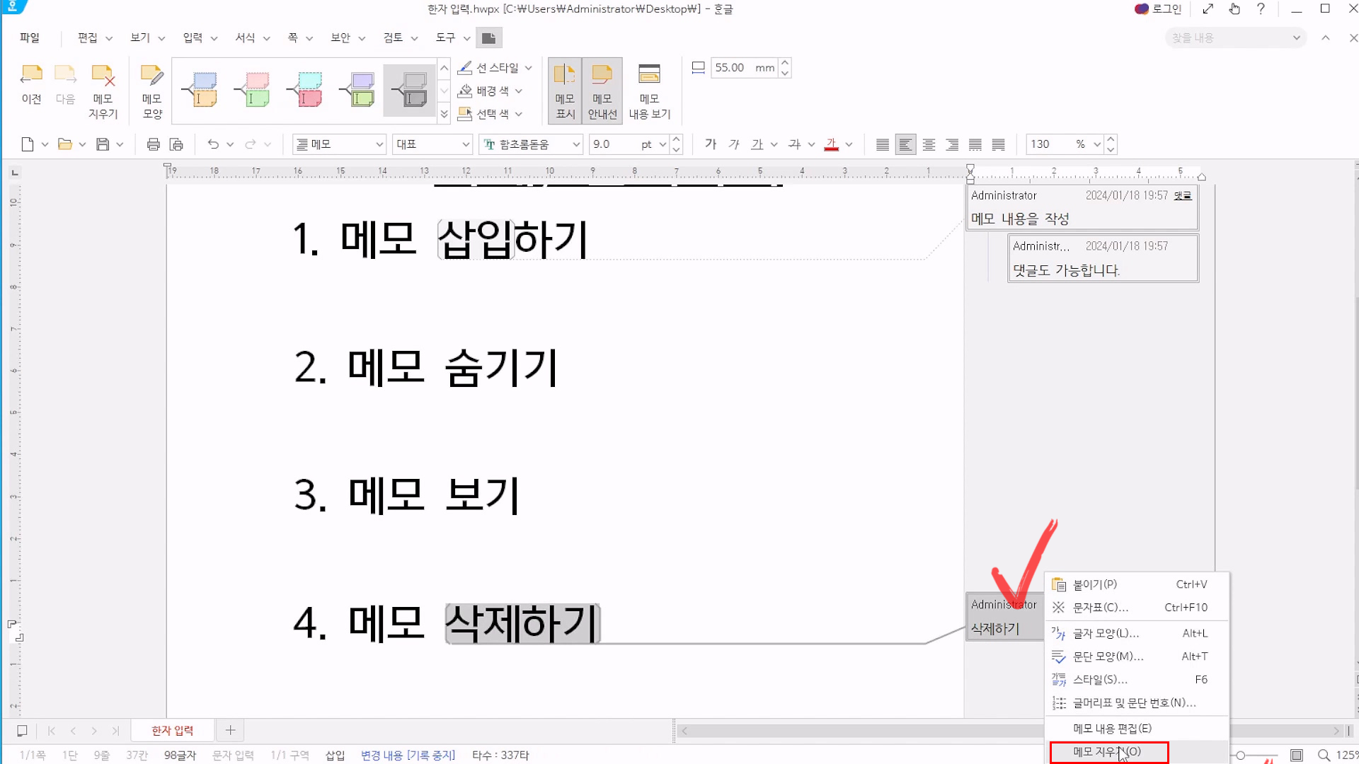This screenshot has height=764, width=1359.
Task: Toggle 메모 안내선 guide lines
Action: 602,91
